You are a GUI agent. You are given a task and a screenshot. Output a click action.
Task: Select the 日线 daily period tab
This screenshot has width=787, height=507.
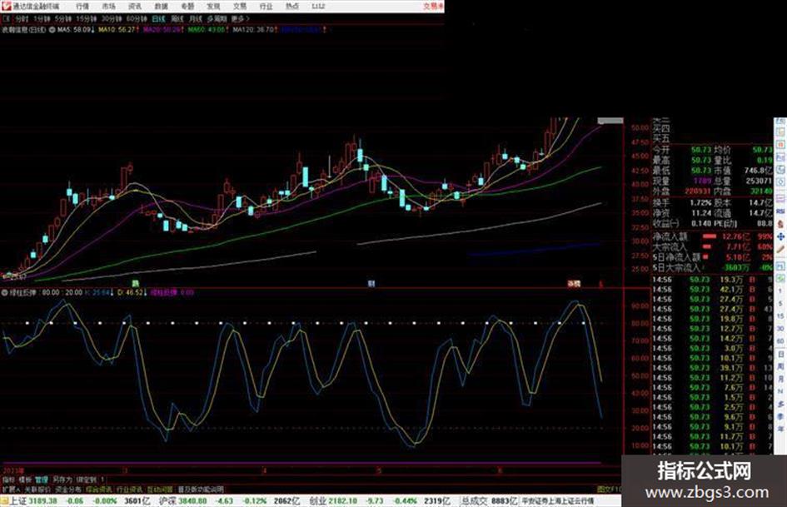click(158, 18)
